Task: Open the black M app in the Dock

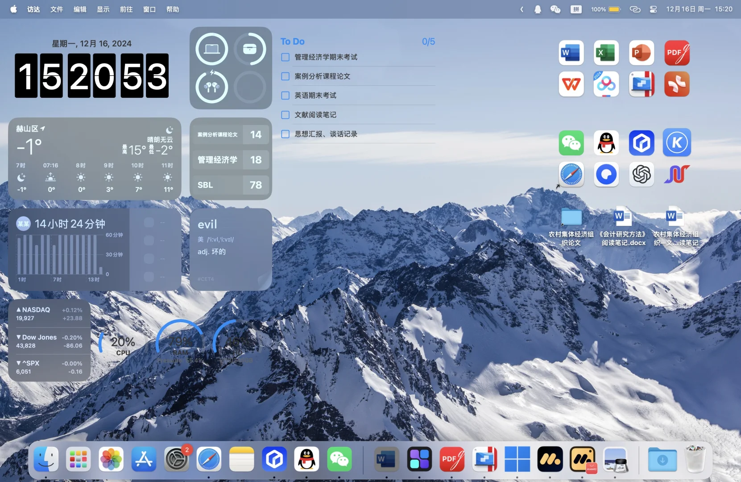Action: coord(550,459)
